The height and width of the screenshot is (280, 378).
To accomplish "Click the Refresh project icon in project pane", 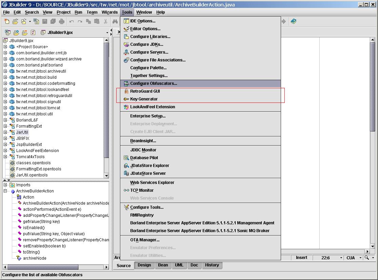I will coord(33,33).
